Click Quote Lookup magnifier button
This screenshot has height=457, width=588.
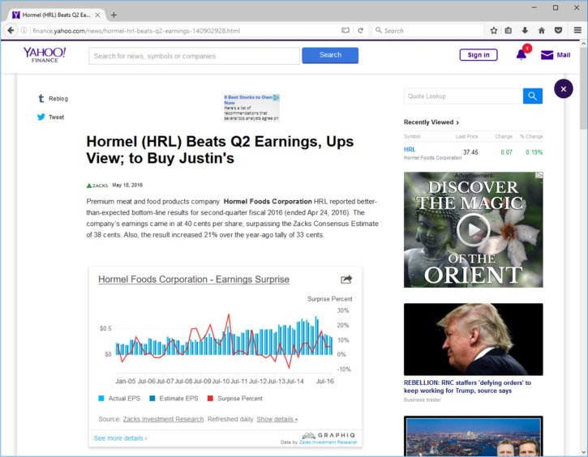(x=533, y=96)
